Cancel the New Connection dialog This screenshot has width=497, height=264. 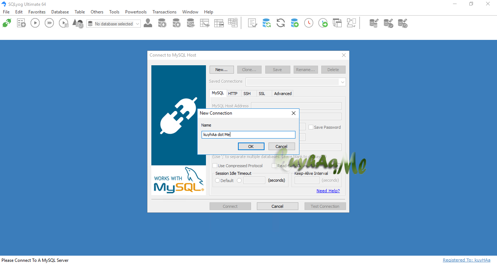click(x=282, y=147)
